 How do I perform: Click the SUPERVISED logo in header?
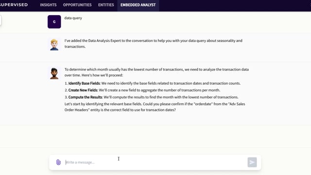click(14, 5)
